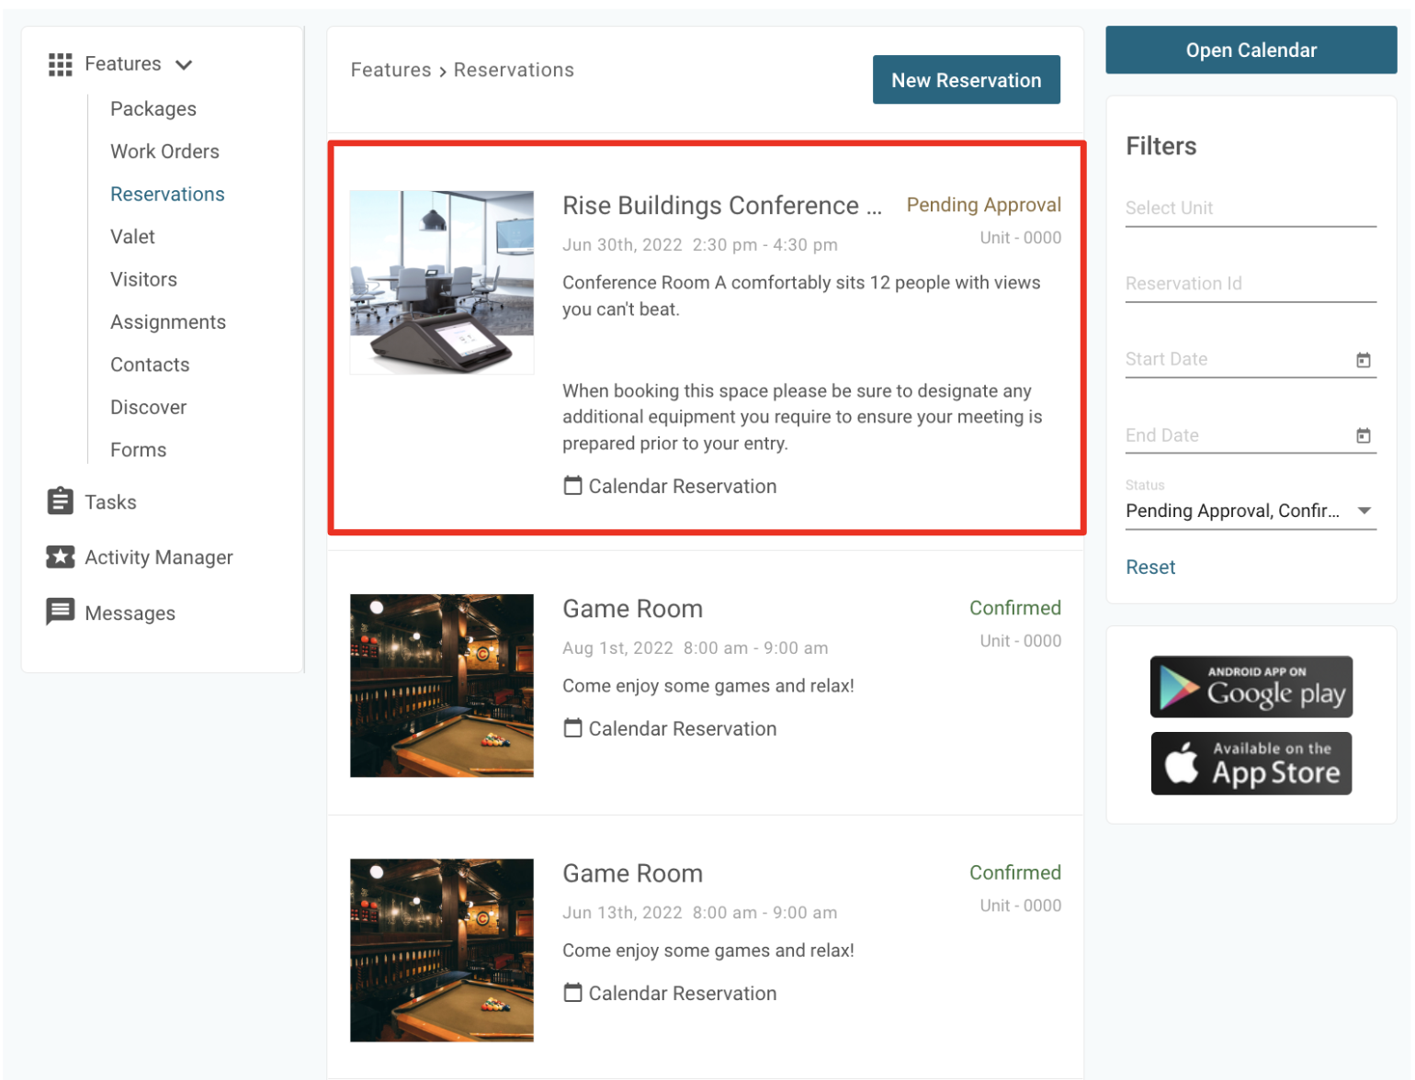Tap the Google Play store badge
Viewport: 1415px width, 1080px height.
point(1251,687)
